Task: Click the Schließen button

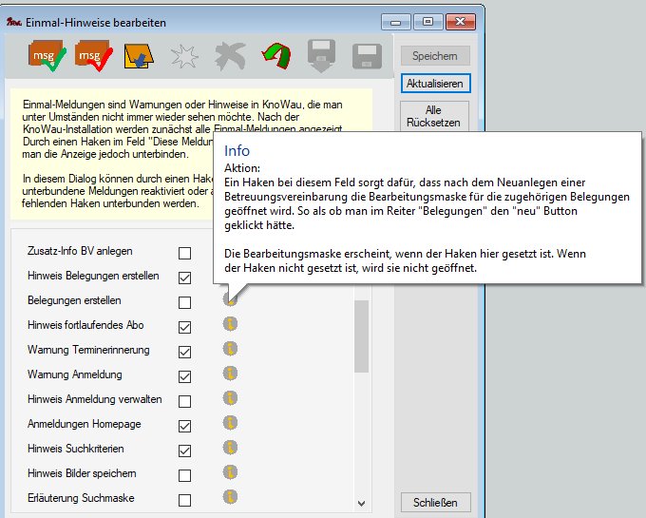Action: coord(434,502)
